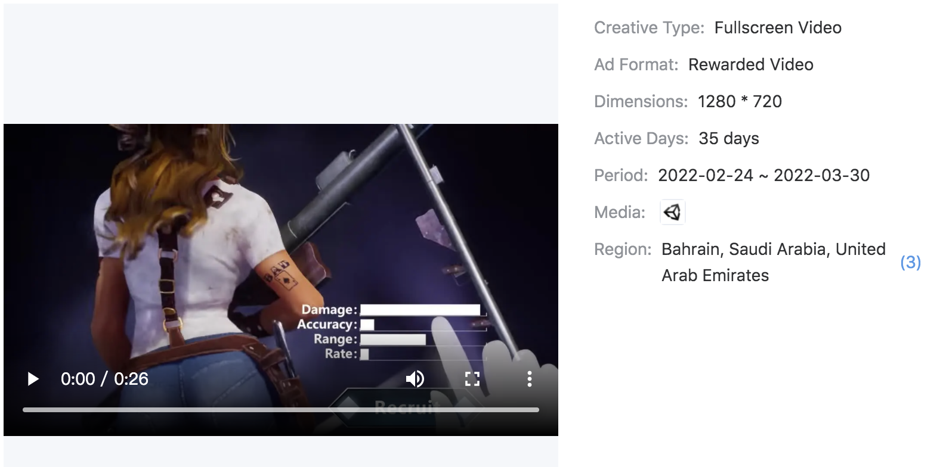Click the Accuracy stat bar in the video
940x467 pixels.
point(367,325)
